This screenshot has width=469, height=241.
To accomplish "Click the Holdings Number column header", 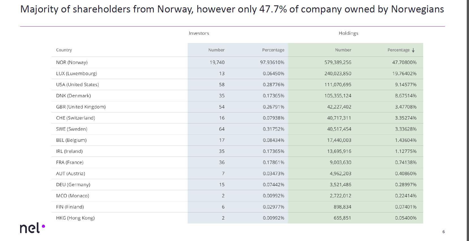I will pyautogui.click(x=343, y=50).
